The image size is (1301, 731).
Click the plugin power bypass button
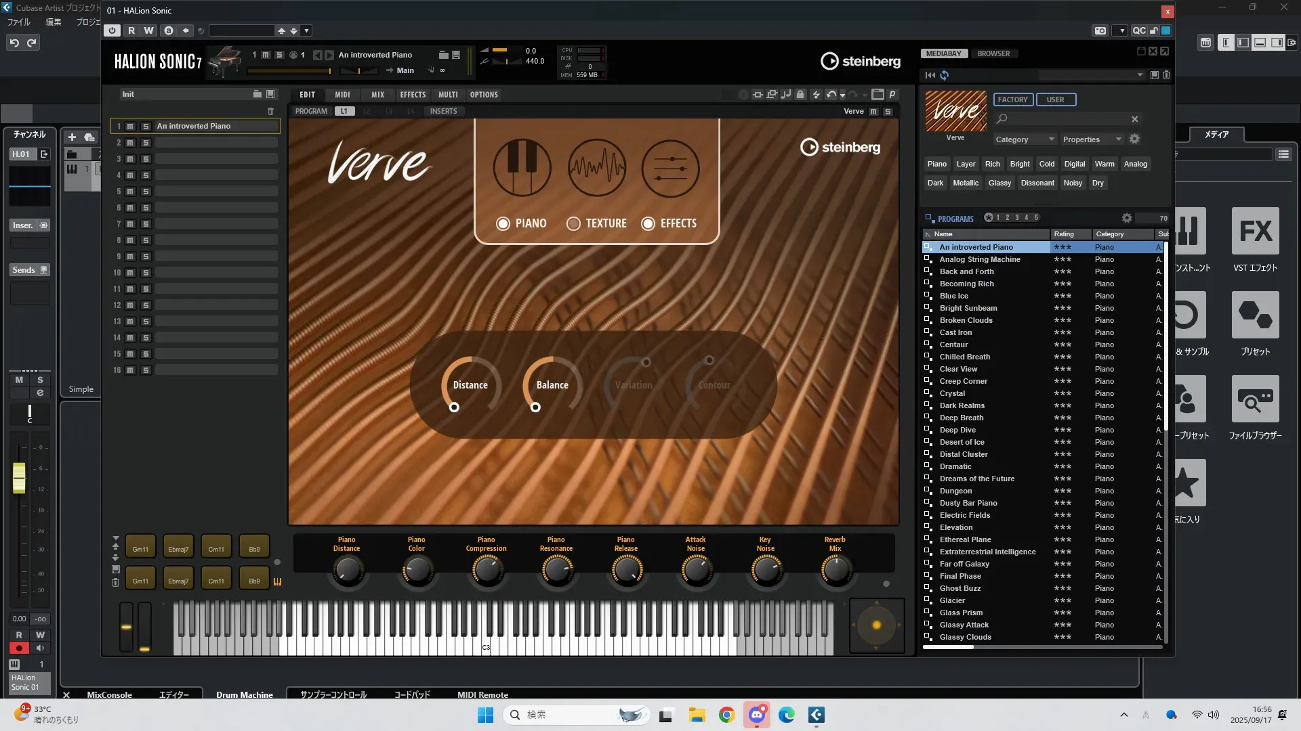(112, 30)
